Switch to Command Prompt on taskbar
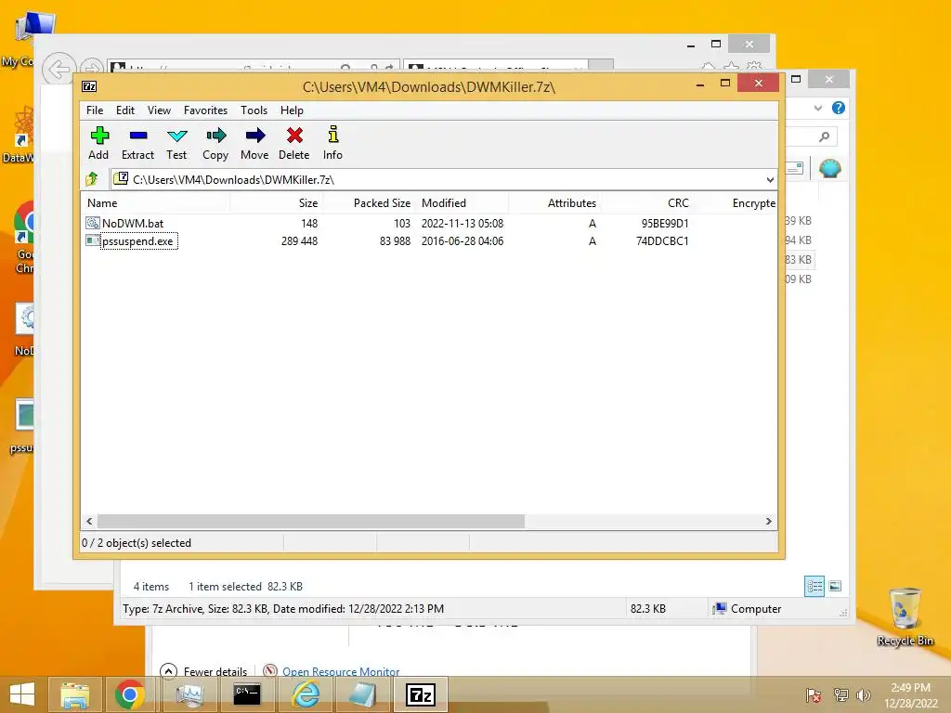The width and height of the screenshot is (951, 713). point(247,694)
